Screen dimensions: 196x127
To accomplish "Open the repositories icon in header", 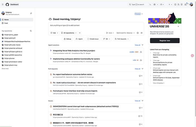I will point(182,5).
